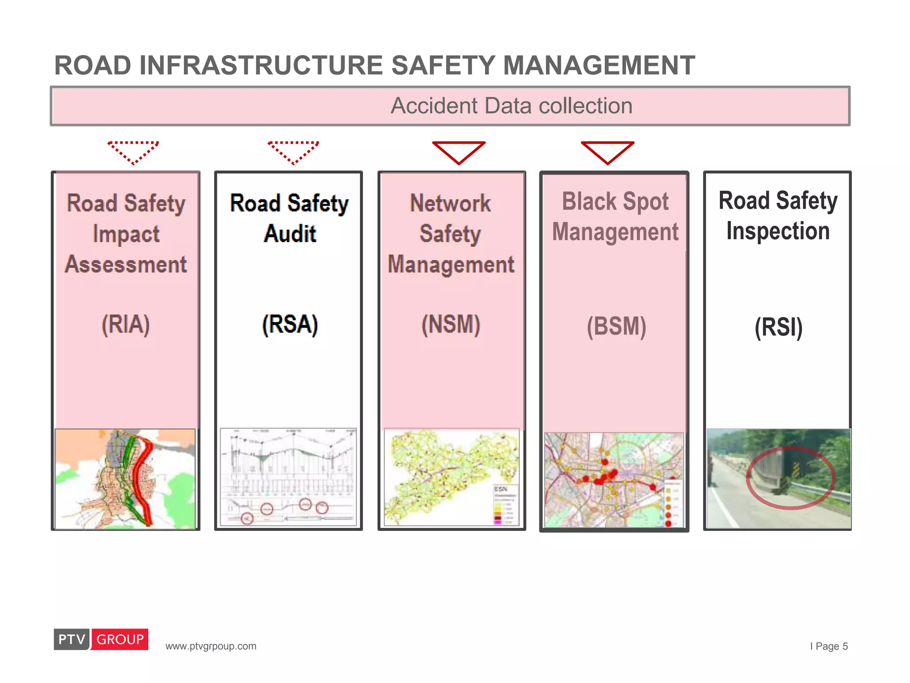Click the yellow NSM network map thumbnail

451,477
